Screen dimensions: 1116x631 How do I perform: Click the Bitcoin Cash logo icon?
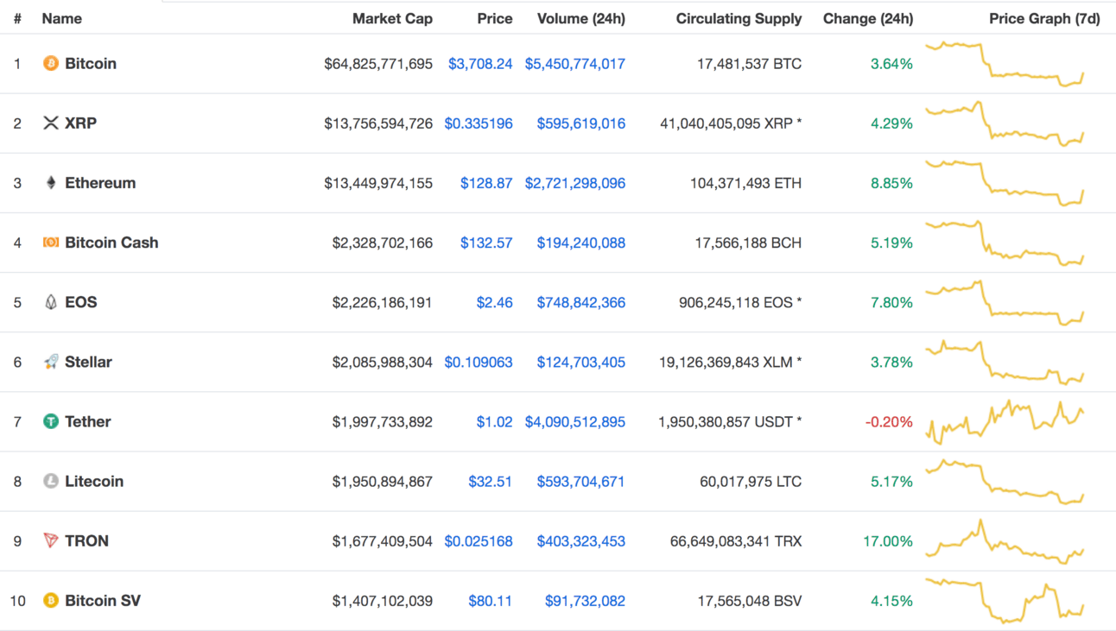click(51, 243)
